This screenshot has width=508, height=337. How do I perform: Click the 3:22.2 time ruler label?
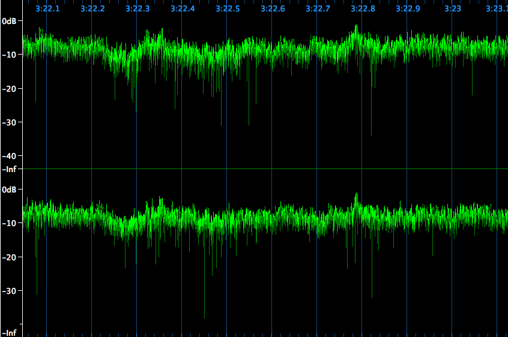pos(92,9)
